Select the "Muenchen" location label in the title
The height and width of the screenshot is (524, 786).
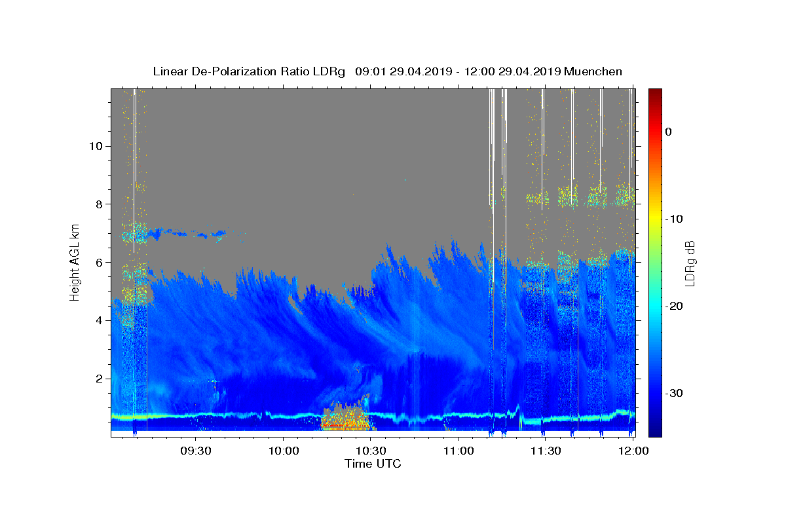click(x=593, y=71)
